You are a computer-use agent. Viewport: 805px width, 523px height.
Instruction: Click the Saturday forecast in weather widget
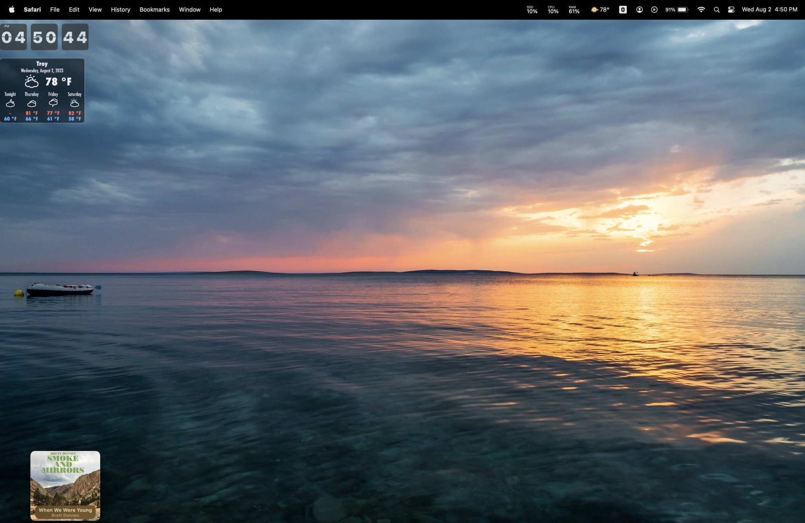(x=74, y=106)
